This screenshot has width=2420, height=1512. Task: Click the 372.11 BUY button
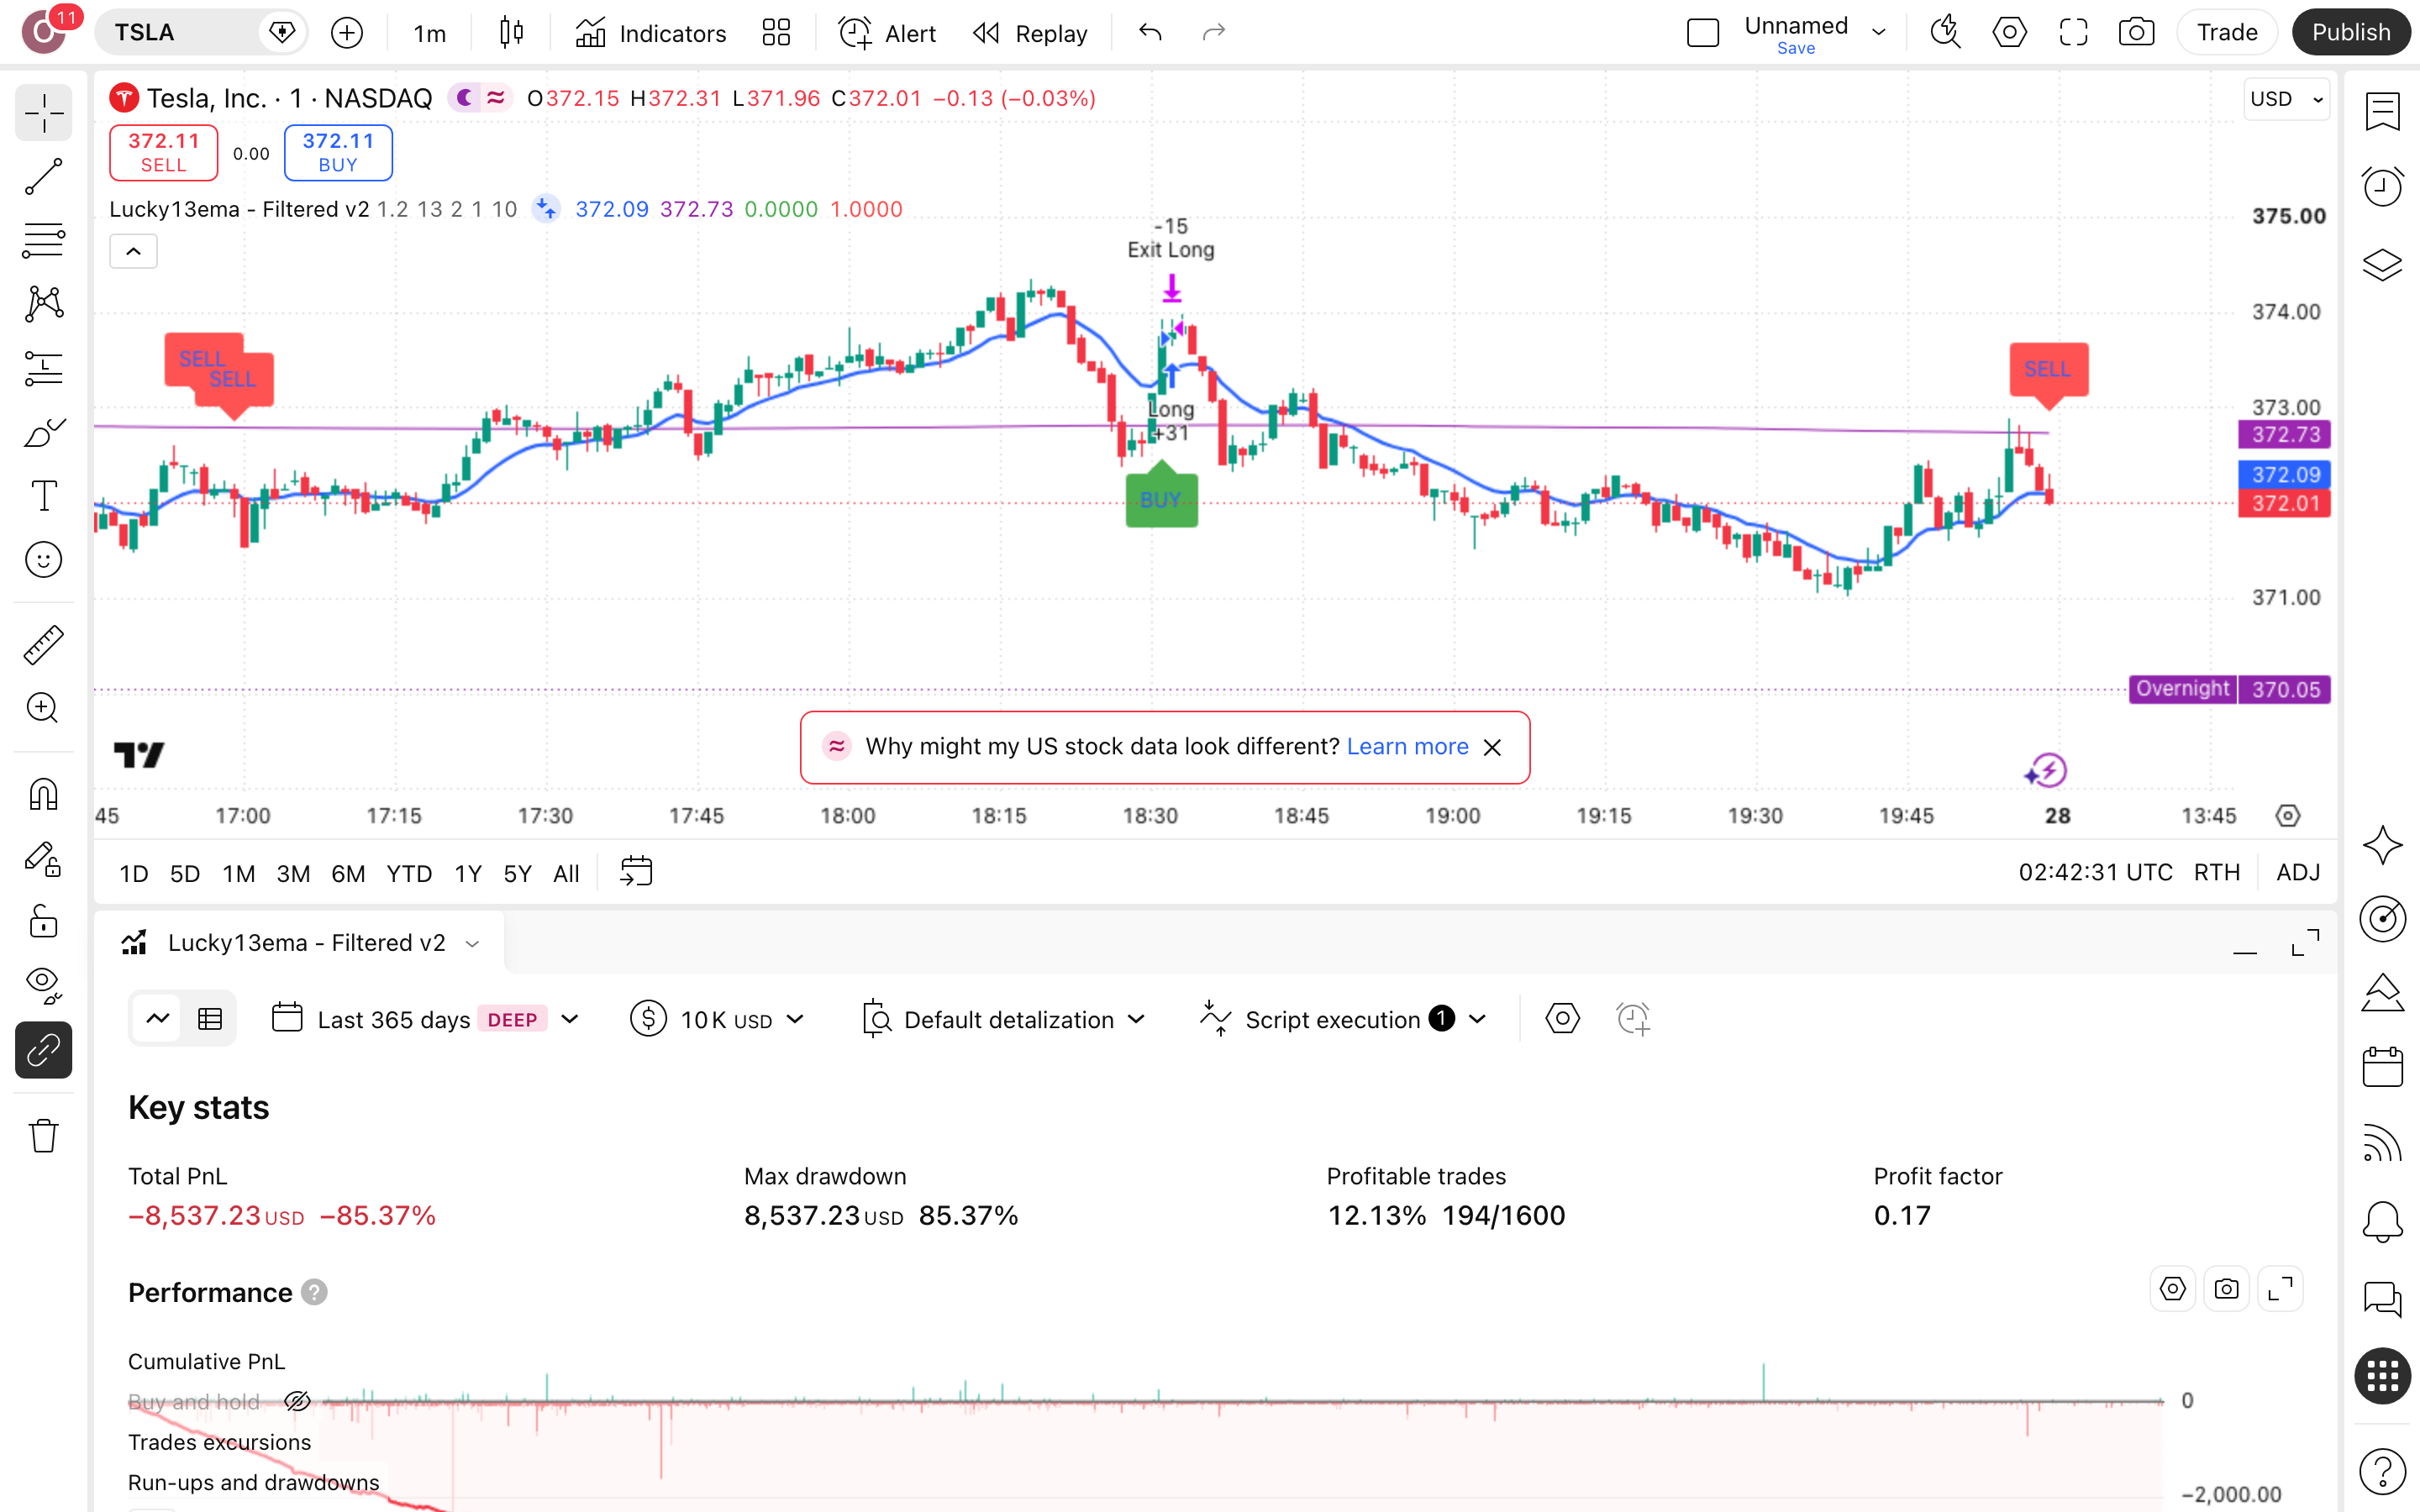point(338,153)
